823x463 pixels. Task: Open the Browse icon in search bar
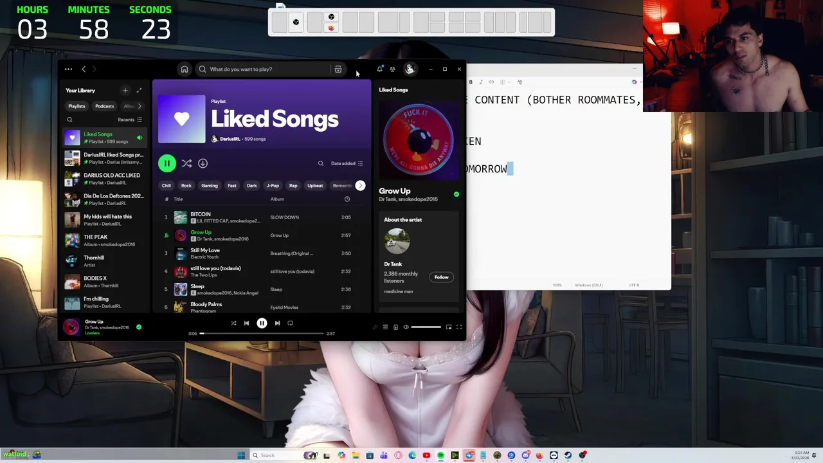(x=338, y=69)
